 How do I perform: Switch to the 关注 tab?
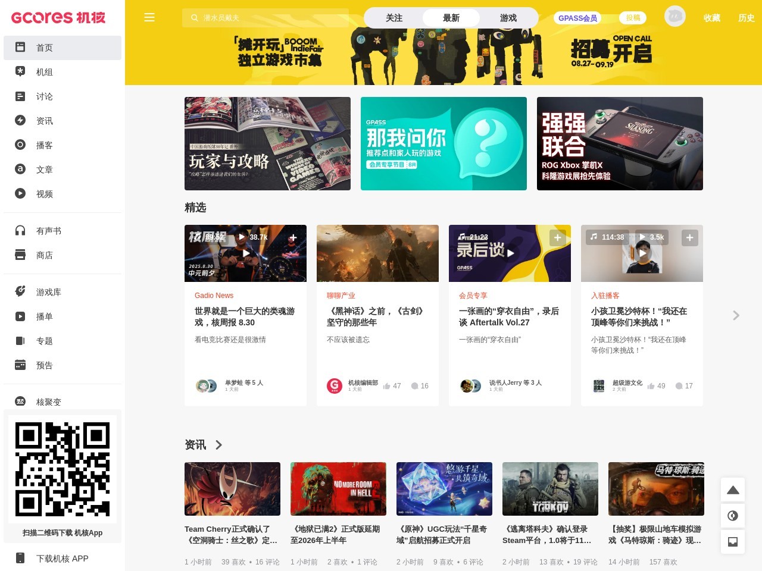tap(394, 18)
